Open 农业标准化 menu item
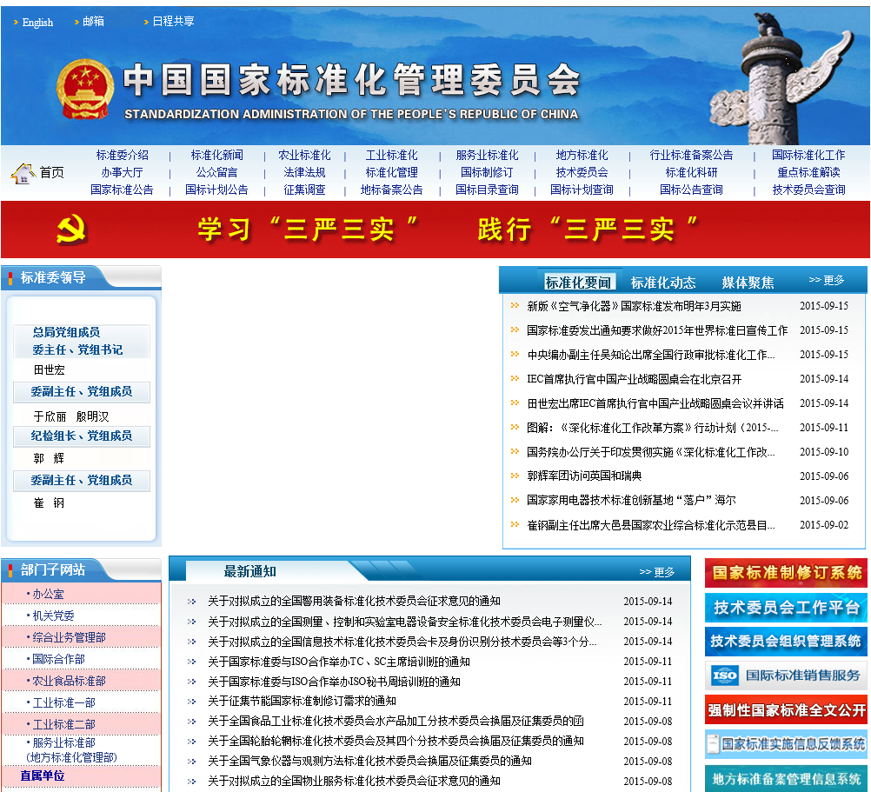 304,155
